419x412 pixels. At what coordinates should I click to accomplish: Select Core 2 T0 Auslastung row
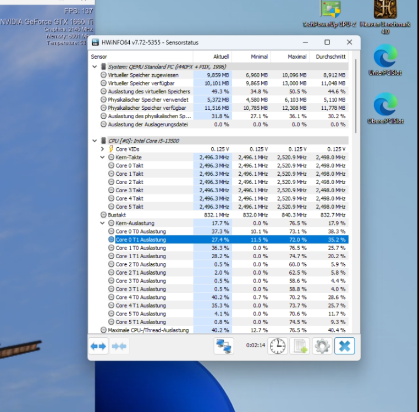click(x=228, y=264)
